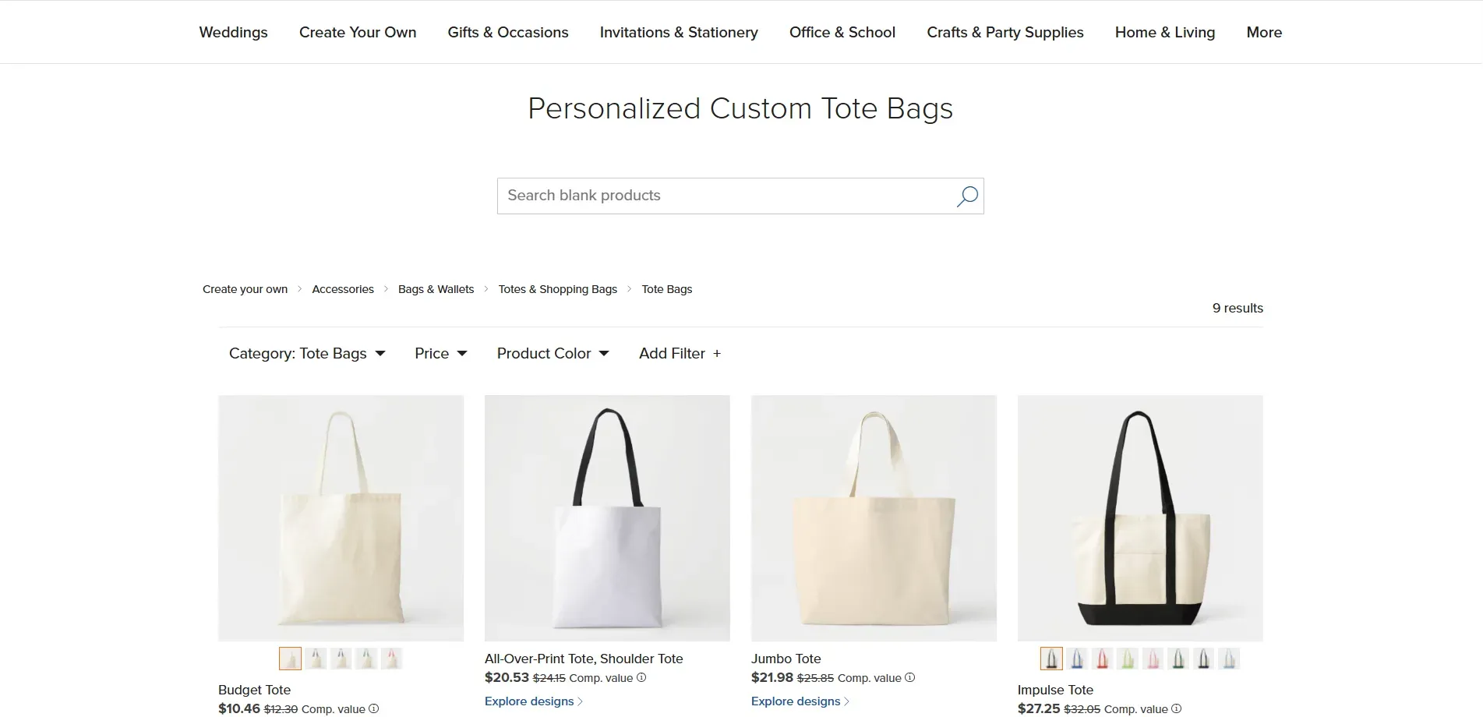Click Explore designs under Jumbo Tote
1483x717 pixels.
pos(798,701)
